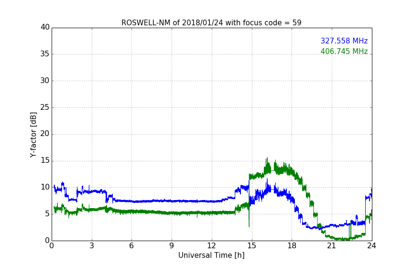Click the y-axis tick label 30
Image resolution: width=413 pixels, height=275 pixels.
point(45,81)
